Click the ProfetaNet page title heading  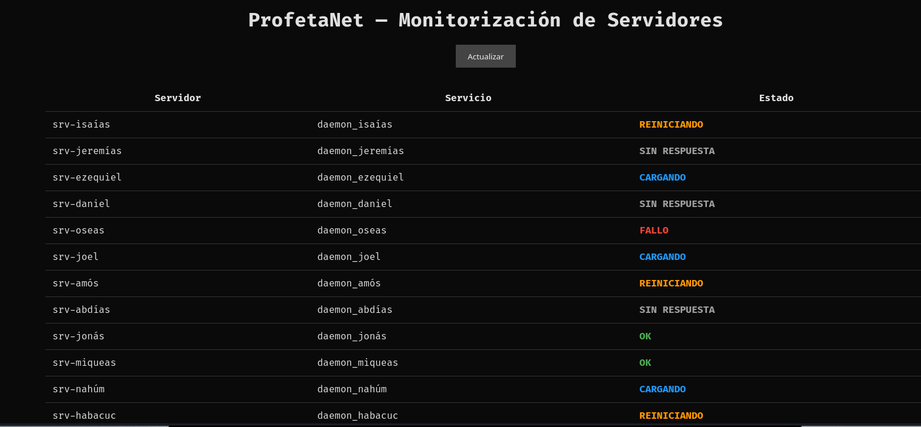coord(485,20)
